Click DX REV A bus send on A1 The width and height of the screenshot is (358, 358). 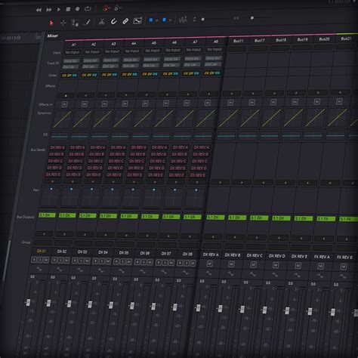(57, 147)
